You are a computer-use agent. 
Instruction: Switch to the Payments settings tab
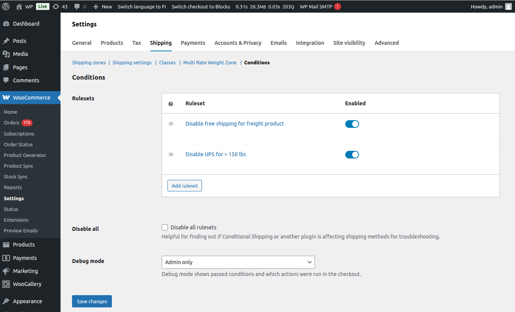(x=193, y=43)
